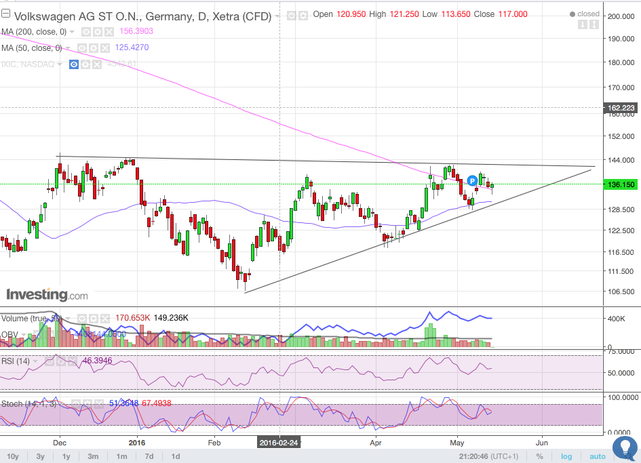
Task: Hide the MA 200 indicator with eye icon
Action: [86, 32]
